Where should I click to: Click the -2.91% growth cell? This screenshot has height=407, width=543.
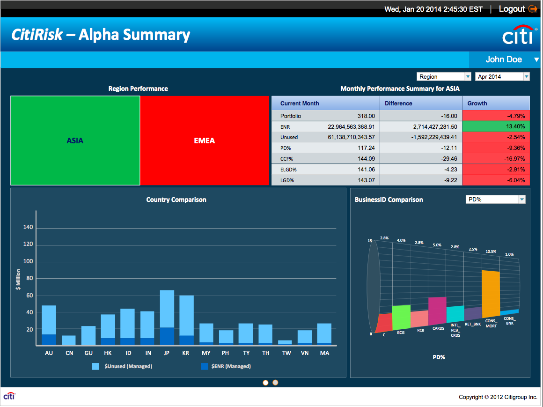[x=496, y=170]
